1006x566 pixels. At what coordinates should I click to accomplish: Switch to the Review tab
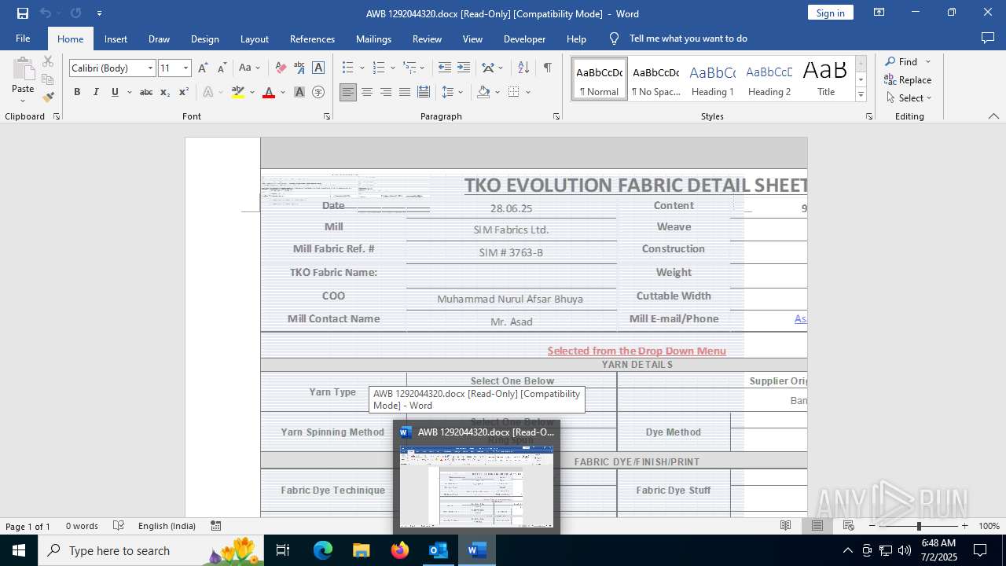pyautogui.click(x=427, y=39)
